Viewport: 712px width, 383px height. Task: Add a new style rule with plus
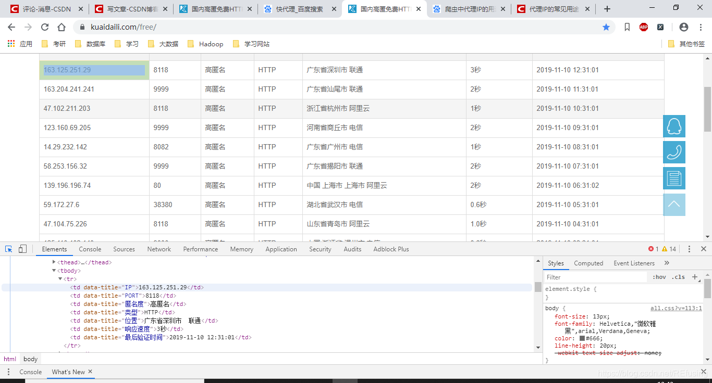(x=694, y=277)
